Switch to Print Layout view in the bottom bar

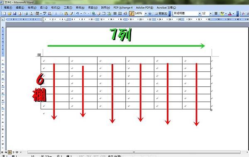pyautogui.click(x=10, y=152)
